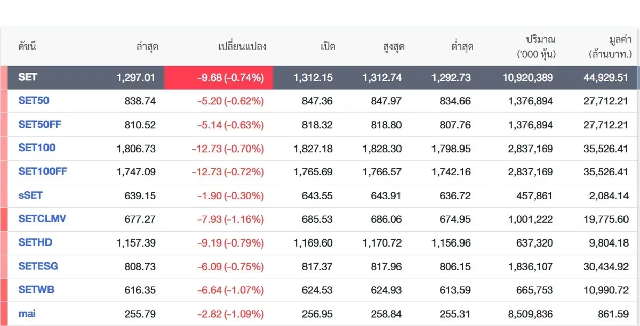Image resolution: width=640 pixels, height=326 pixels.
Task: Open the SETCLMV index link
Action: pos(42,219)
